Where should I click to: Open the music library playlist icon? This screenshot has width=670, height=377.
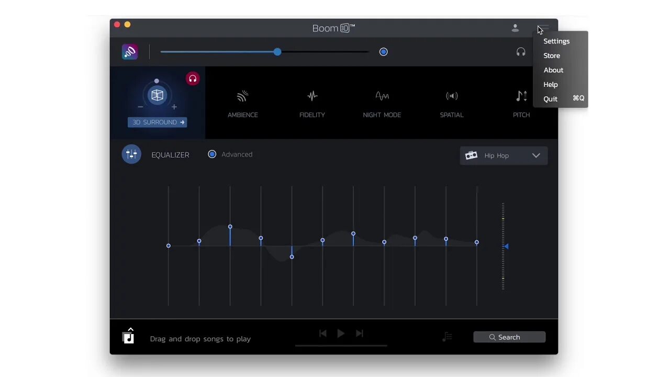pyautogui.click(x=128, y=336)
